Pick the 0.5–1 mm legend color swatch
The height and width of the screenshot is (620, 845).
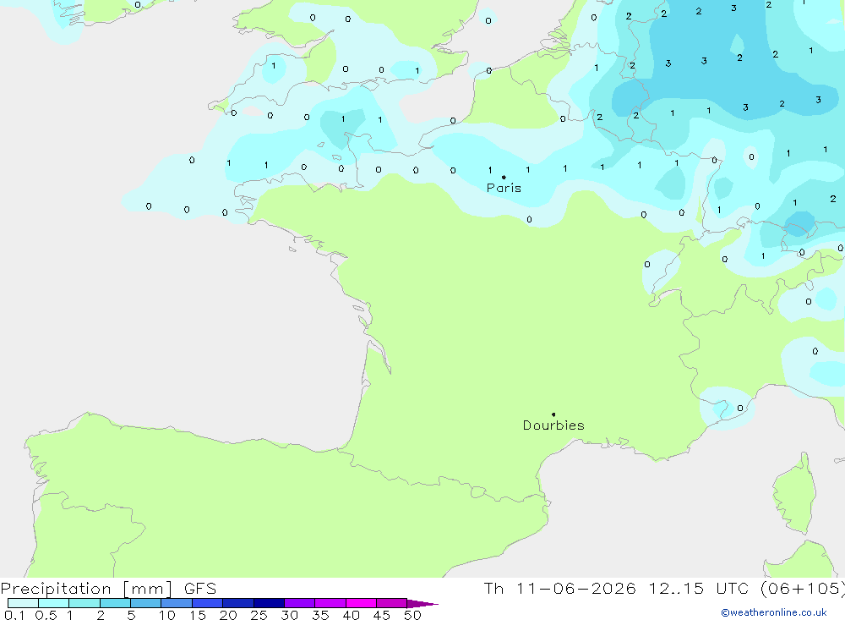pos(54,603)
